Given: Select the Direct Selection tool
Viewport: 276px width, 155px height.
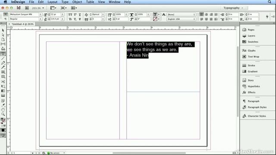Looking at the screenshot, I should point(3,35).
